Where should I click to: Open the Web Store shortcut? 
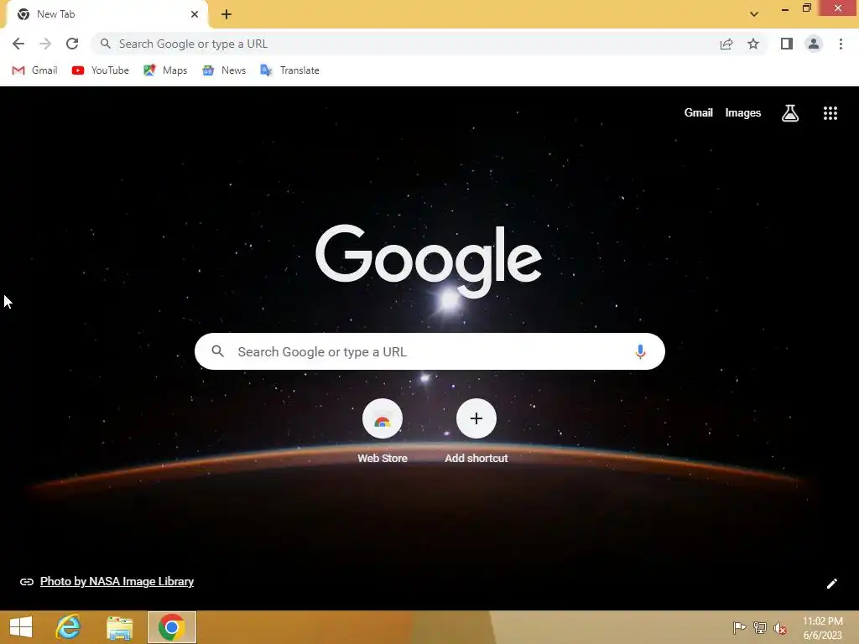(383, 432)
